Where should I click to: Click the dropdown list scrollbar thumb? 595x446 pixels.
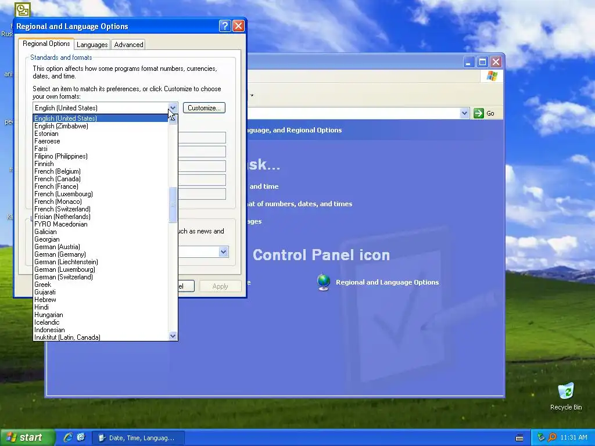pyautogui.click(x=173, y=204)
